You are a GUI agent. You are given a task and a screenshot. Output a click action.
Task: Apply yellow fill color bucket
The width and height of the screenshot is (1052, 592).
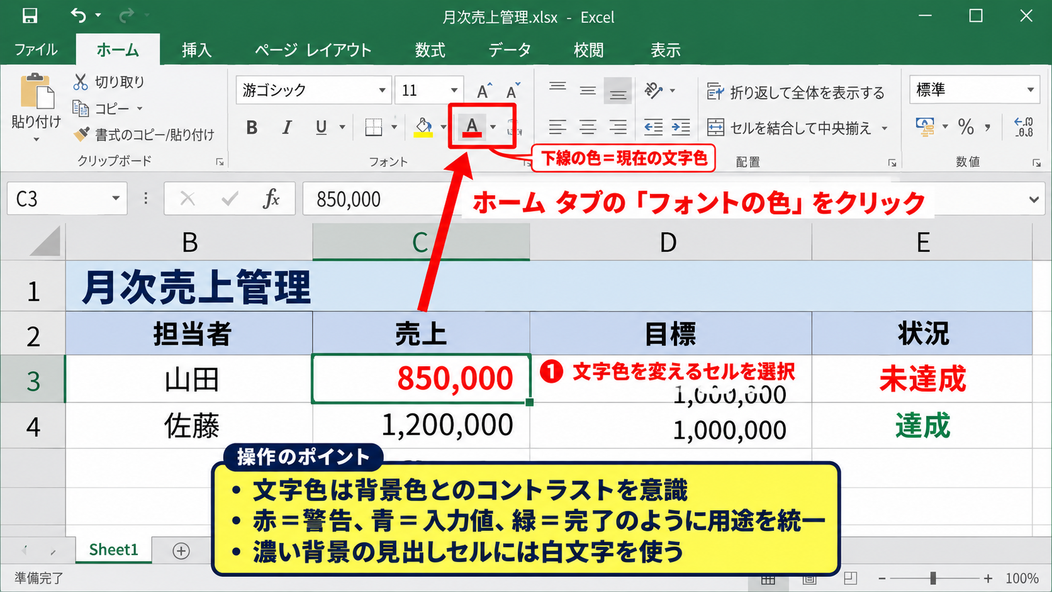point(423,128)
